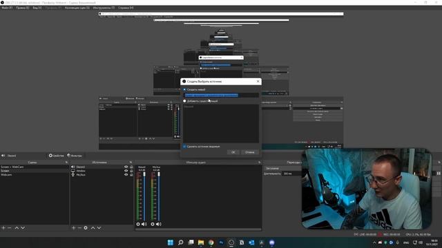The width and height of the screenshot is (442, 248).
Task: Mute the Discord mixer channel
Action: coord(144,224)
